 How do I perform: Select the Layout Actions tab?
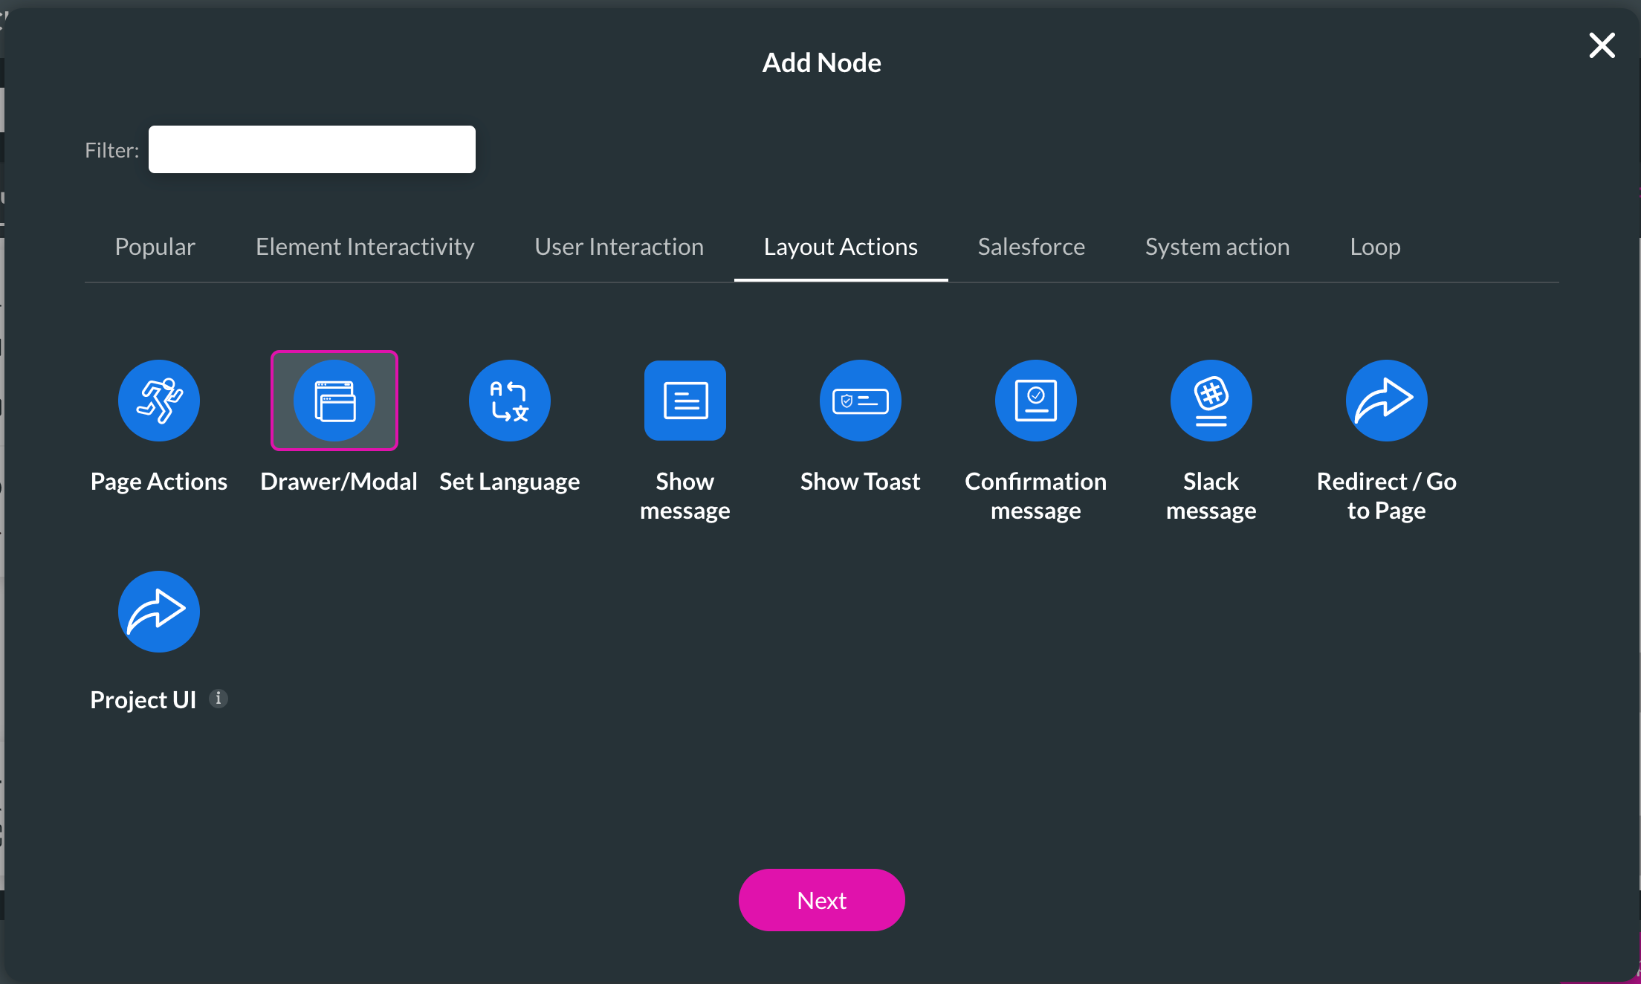tap(841, 246)
